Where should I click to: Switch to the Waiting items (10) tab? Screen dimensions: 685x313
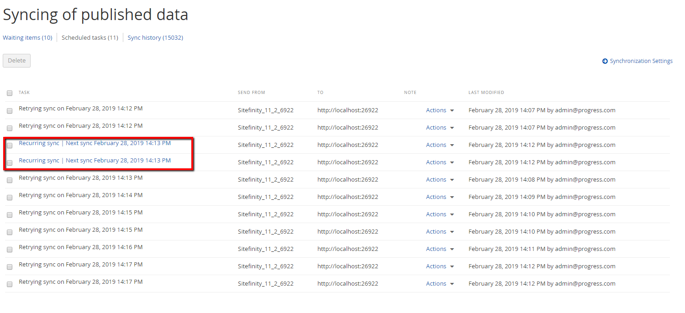[27, 38]
